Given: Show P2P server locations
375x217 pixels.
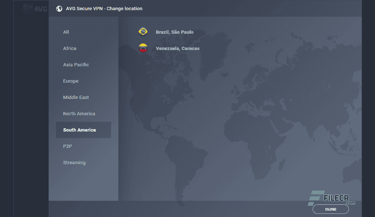Looking at the screenshot, I should (67, 146).
